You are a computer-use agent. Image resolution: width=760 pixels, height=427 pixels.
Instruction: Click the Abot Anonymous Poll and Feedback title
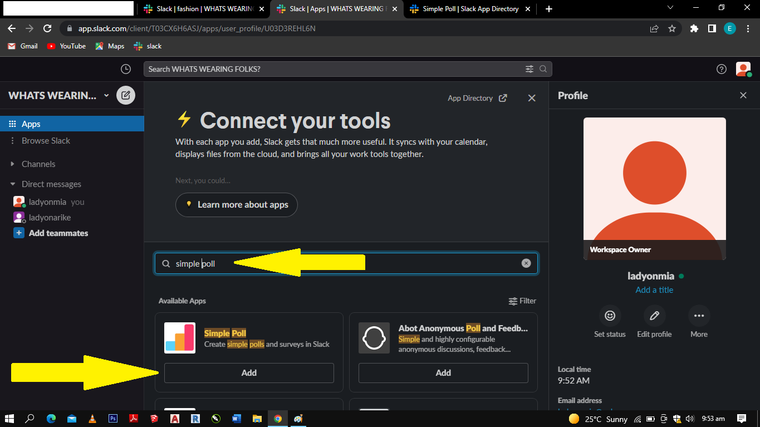click(463, 328)
